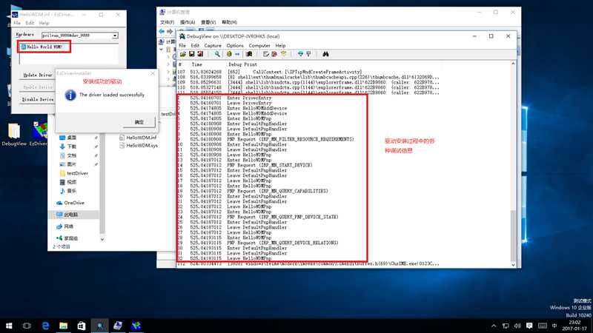Open Options menu in DebugView
The image size is (593, 333).
pyautogui.click(x=235, y=46)
